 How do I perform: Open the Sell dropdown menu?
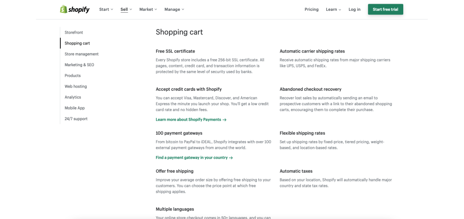126,10
